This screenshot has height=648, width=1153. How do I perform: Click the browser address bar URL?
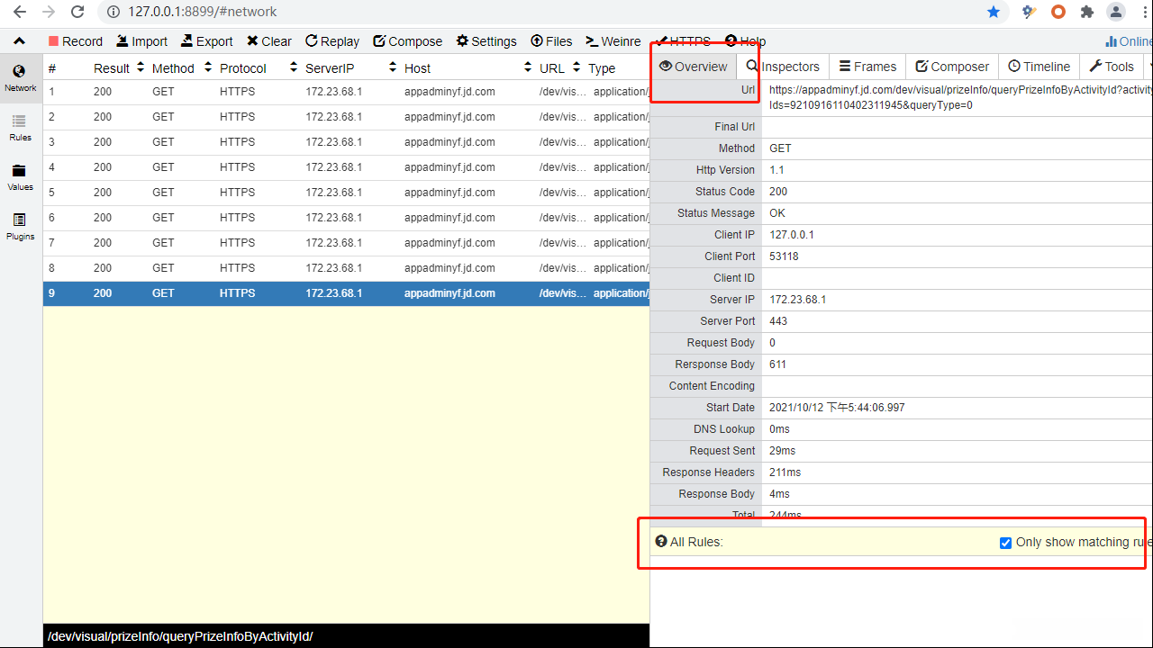[203, 12]
